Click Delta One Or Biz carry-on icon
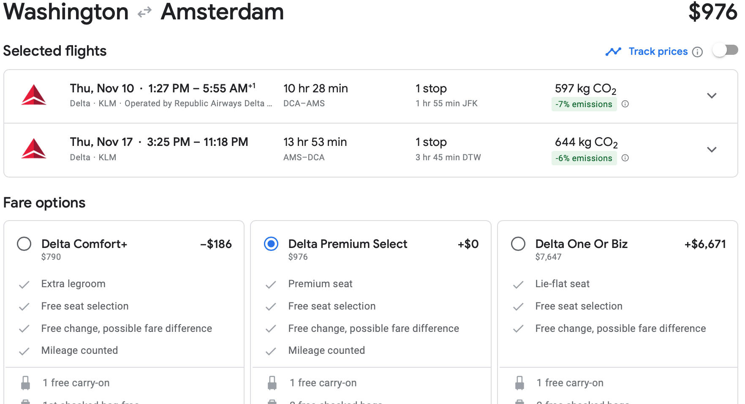Image resolution: width=745 pixels, height=404 pixels. pyautogui.click(x=519, y=383)
